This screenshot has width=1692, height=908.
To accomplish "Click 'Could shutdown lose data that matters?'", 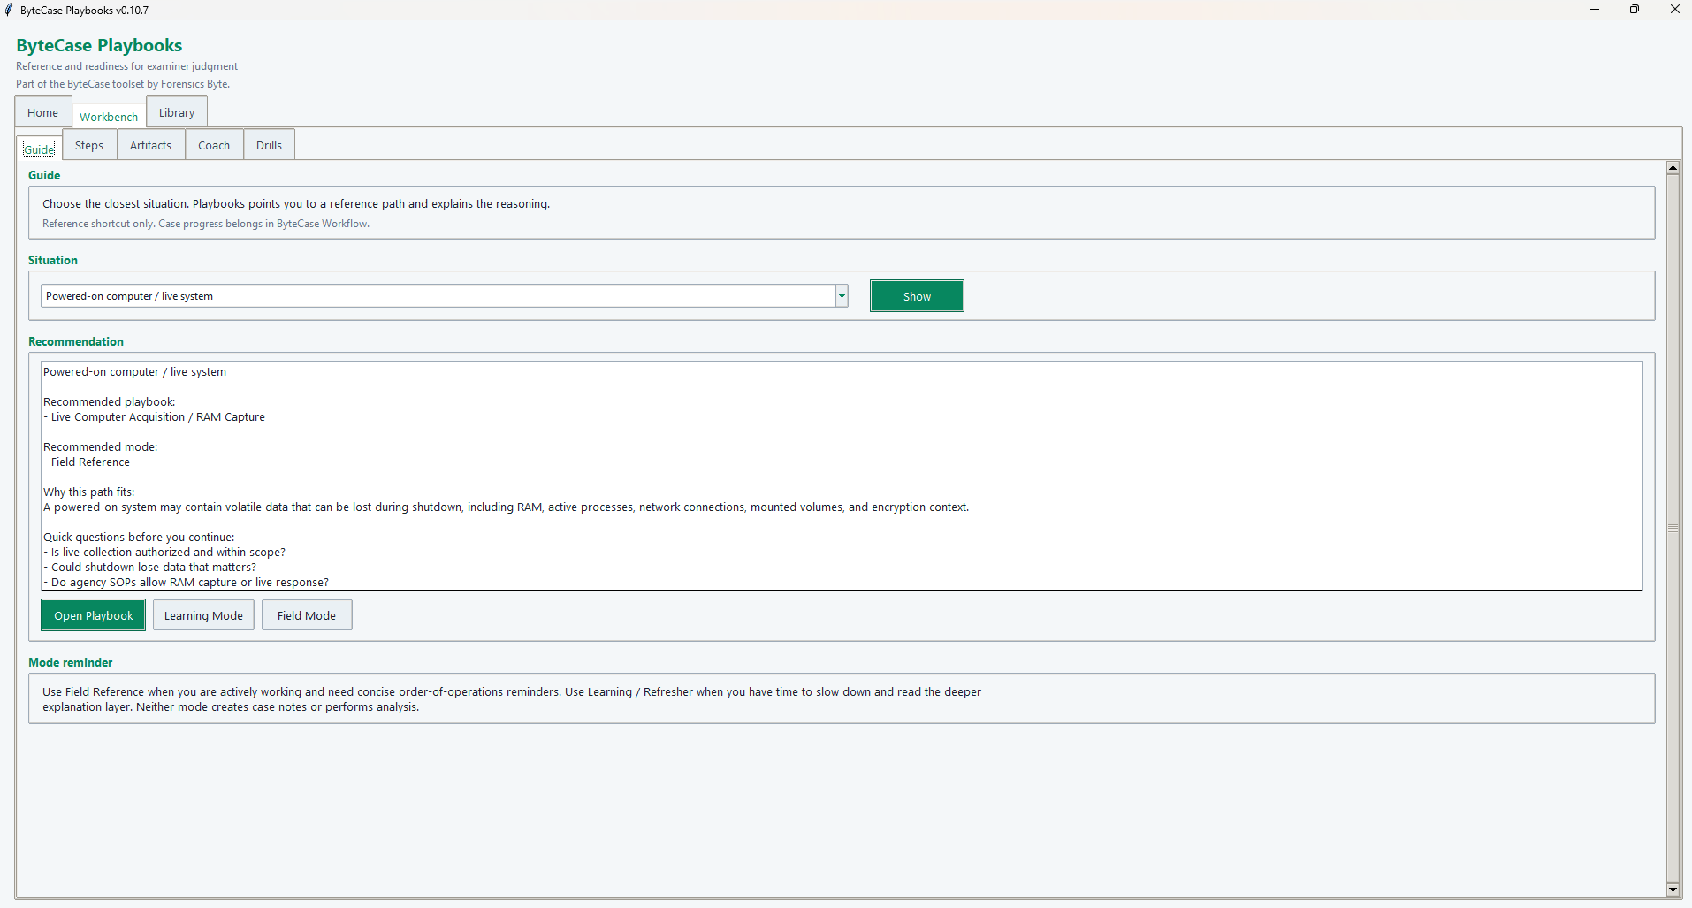I will 150,568.
